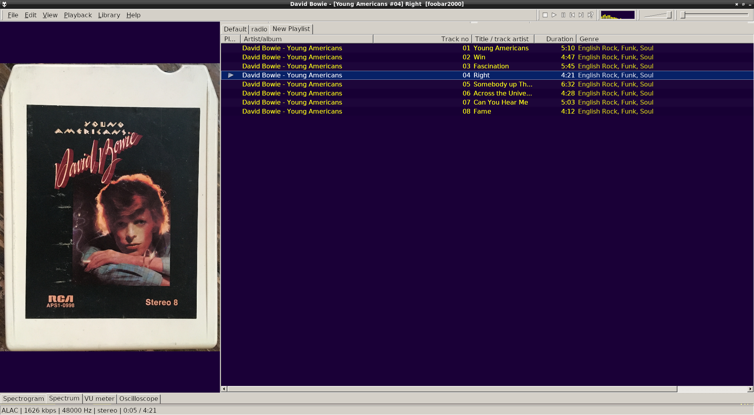The width and height of the screenshot is (754, 415).
Task: Open the window menu icon in title bar
Action: click(x=4, y=4)
